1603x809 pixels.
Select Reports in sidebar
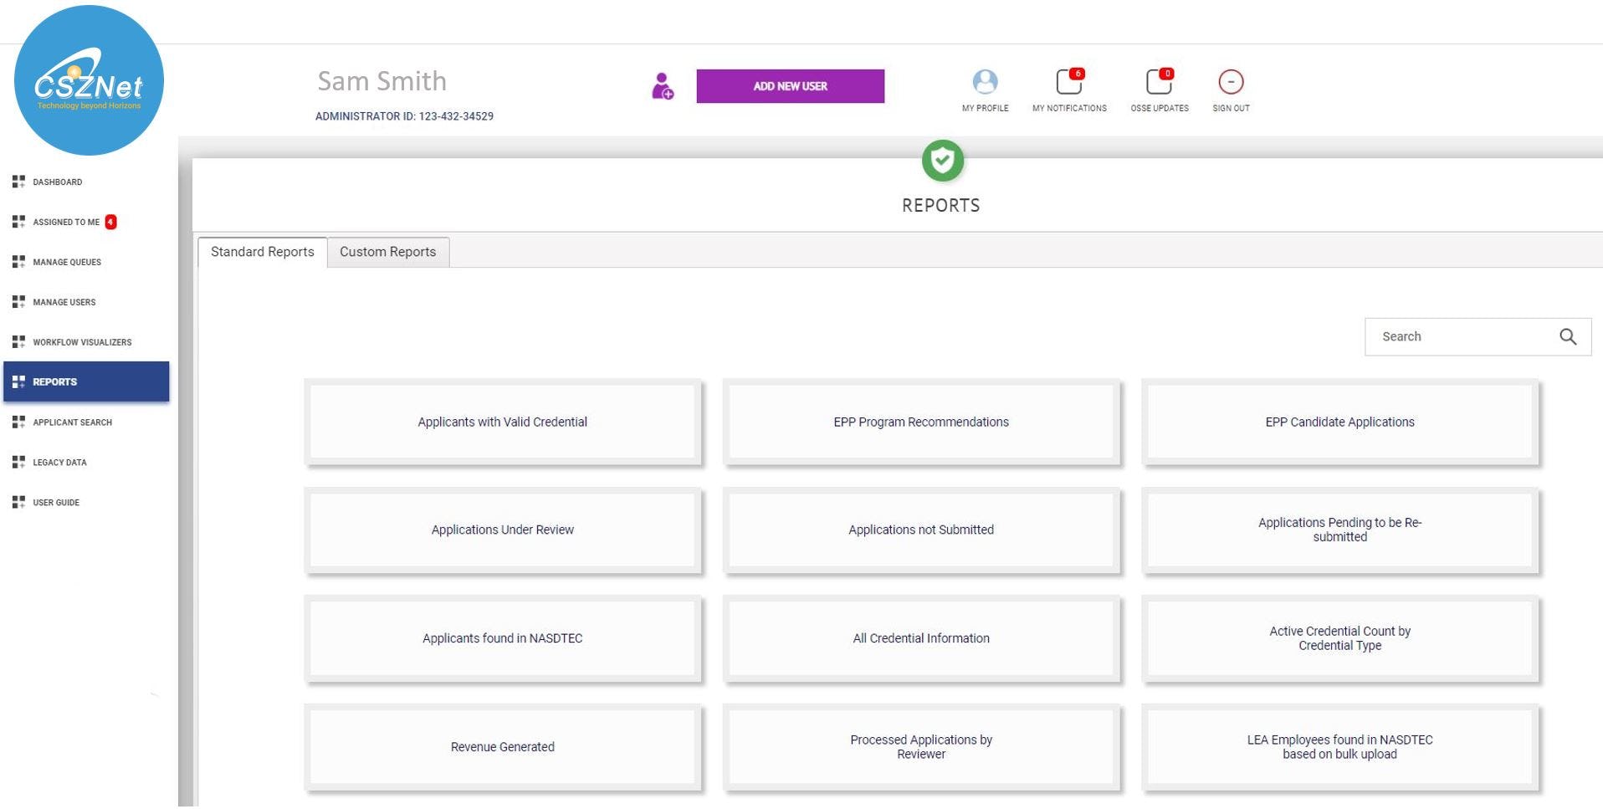86,381
